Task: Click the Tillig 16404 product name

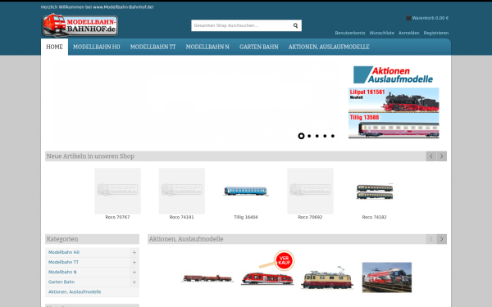Action: [x=246, y=217]
